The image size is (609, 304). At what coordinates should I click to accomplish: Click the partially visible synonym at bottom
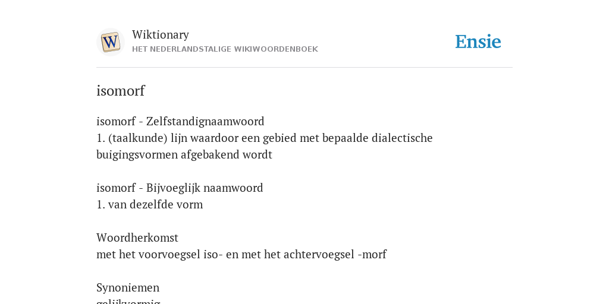128,301
